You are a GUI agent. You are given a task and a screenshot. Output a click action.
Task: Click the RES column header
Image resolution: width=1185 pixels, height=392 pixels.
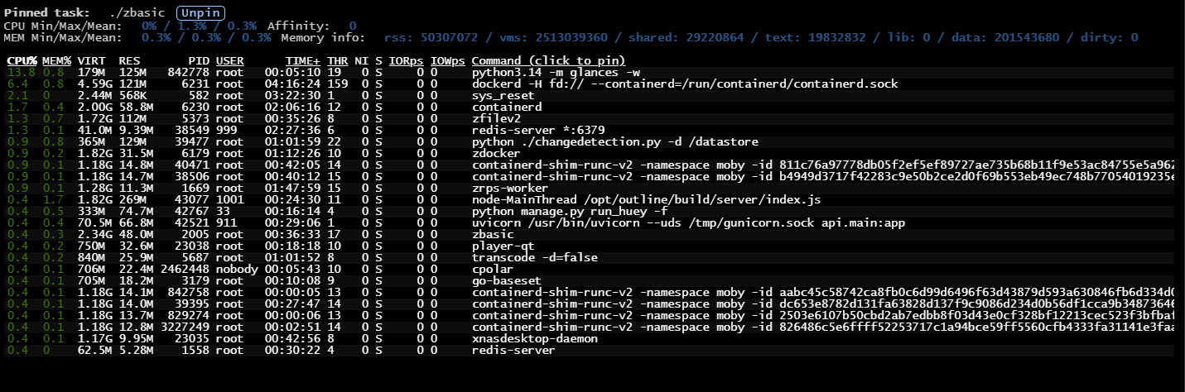(x=129, y=60)
